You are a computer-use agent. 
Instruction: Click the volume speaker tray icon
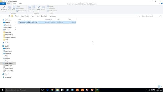tap(152, 90)
